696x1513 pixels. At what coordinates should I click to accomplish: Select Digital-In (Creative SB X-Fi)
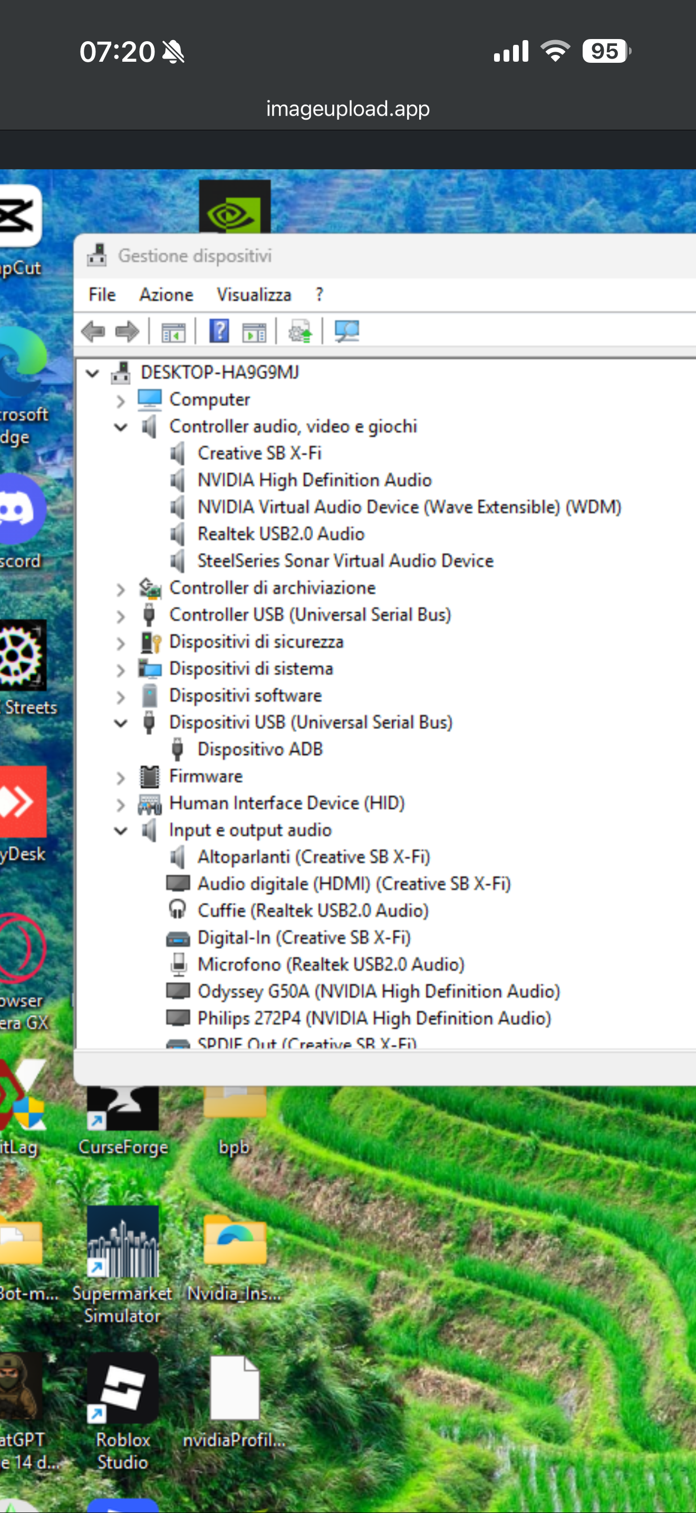pos(304,937)
